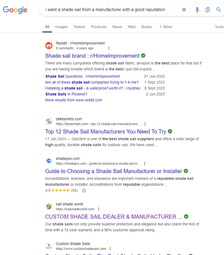This screenshot has width=224, height=255.
Task: Clear the search query with the X icon
Action: [x=184, y=10]
